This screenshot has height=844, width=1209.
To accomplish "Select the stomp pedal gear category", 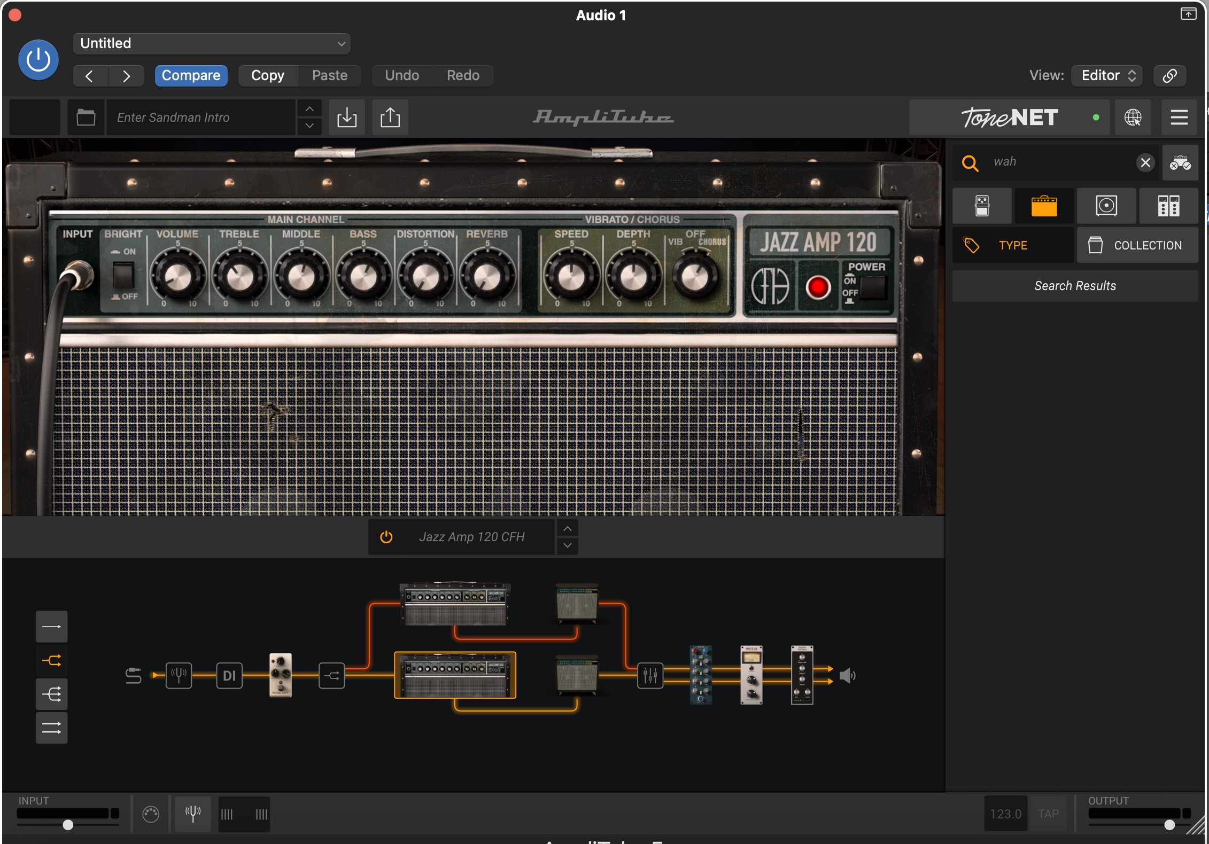I will [982, 206].
